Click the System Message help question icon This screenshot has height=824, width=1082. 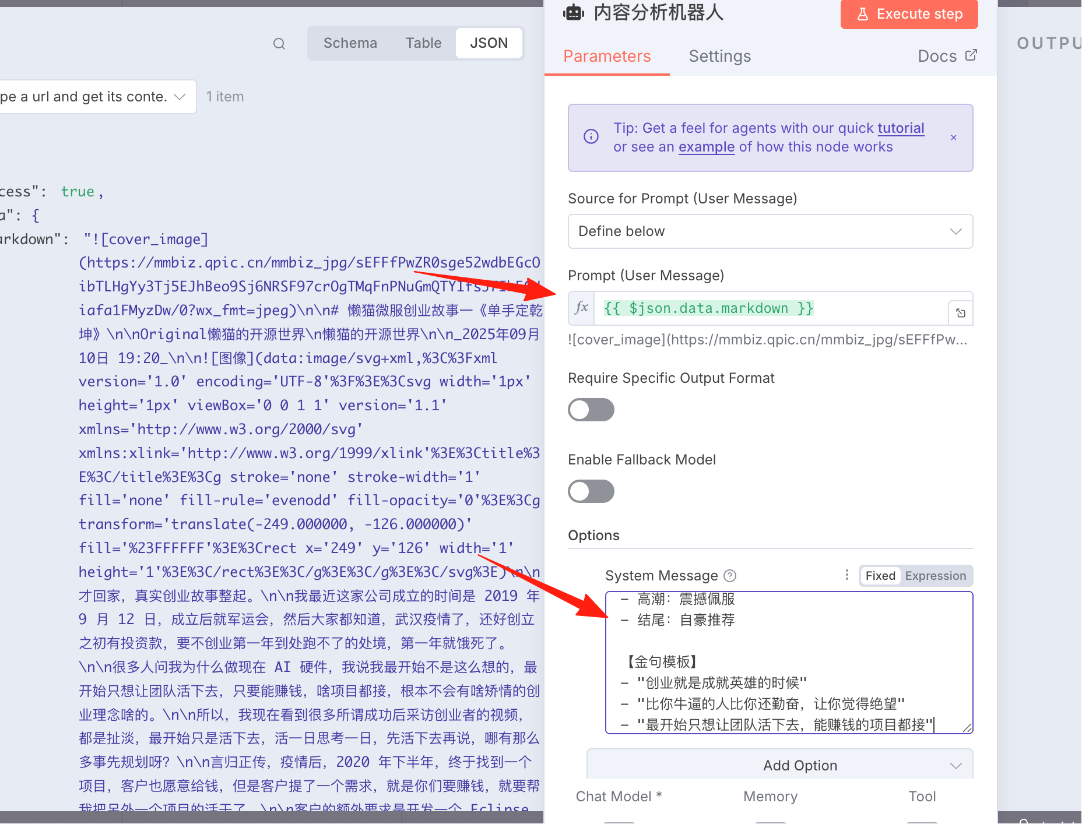click(730, 576)
